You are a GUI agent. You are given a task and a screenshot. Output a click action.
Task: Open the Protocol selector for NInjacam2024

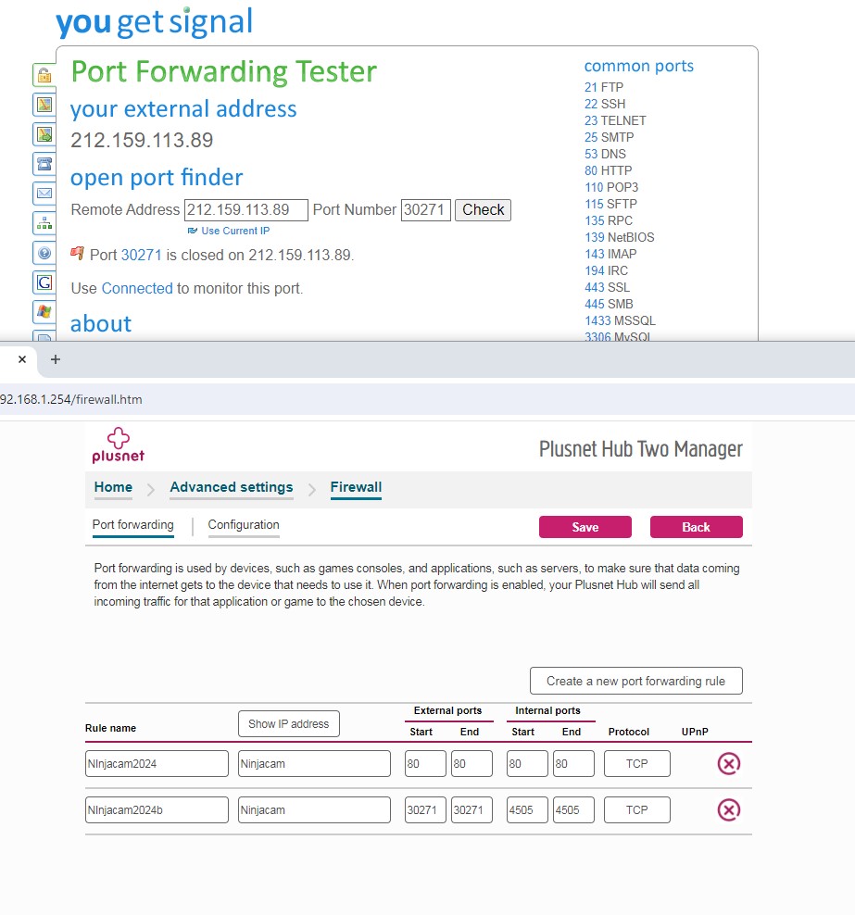[x=636, y=763]
